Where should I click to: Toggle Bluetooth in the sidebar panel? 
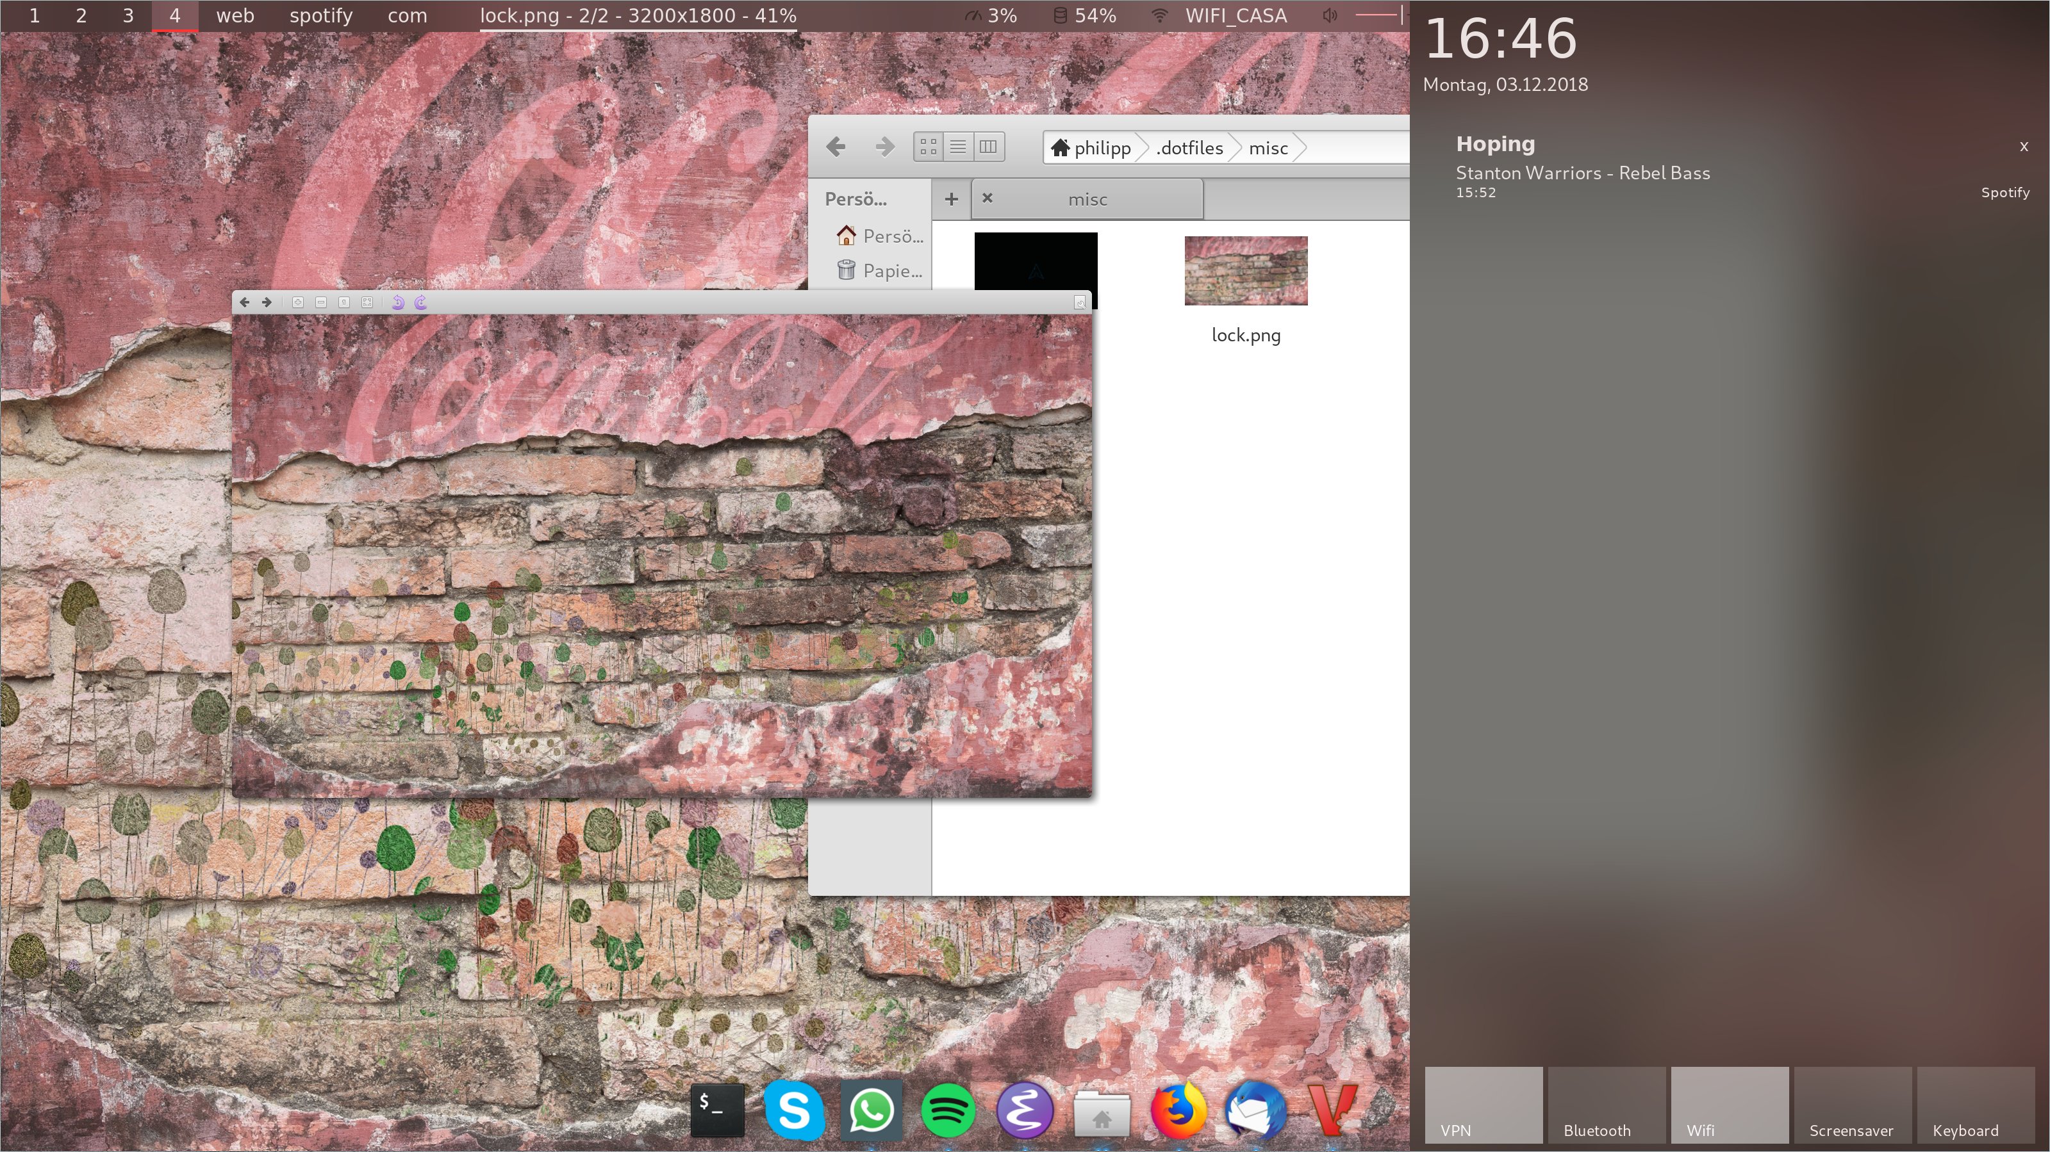tap(1606, 1105)
